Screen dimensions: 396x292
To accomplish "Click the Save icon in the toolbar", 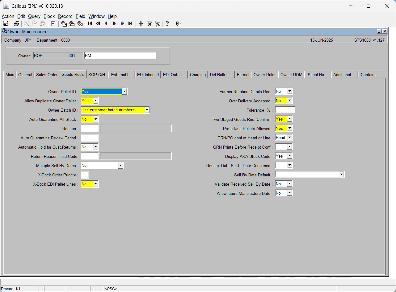I will (6, 23).
